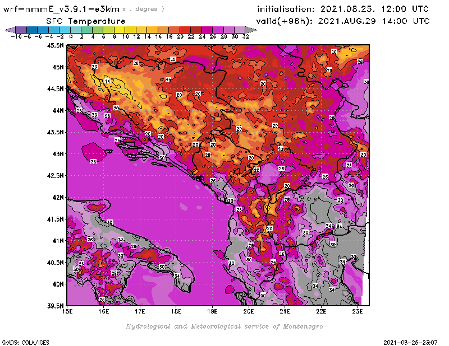
Task: Click the 43.5N latitude label
Action: tap(55, 132)
